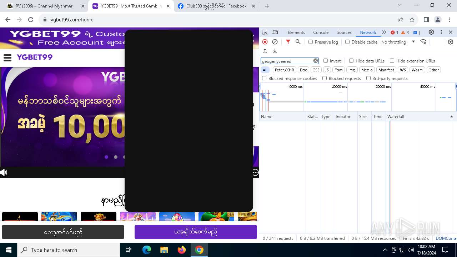Click the Windows search box
This screenshot has height=257, width=457.
click(x=69, y=250)
